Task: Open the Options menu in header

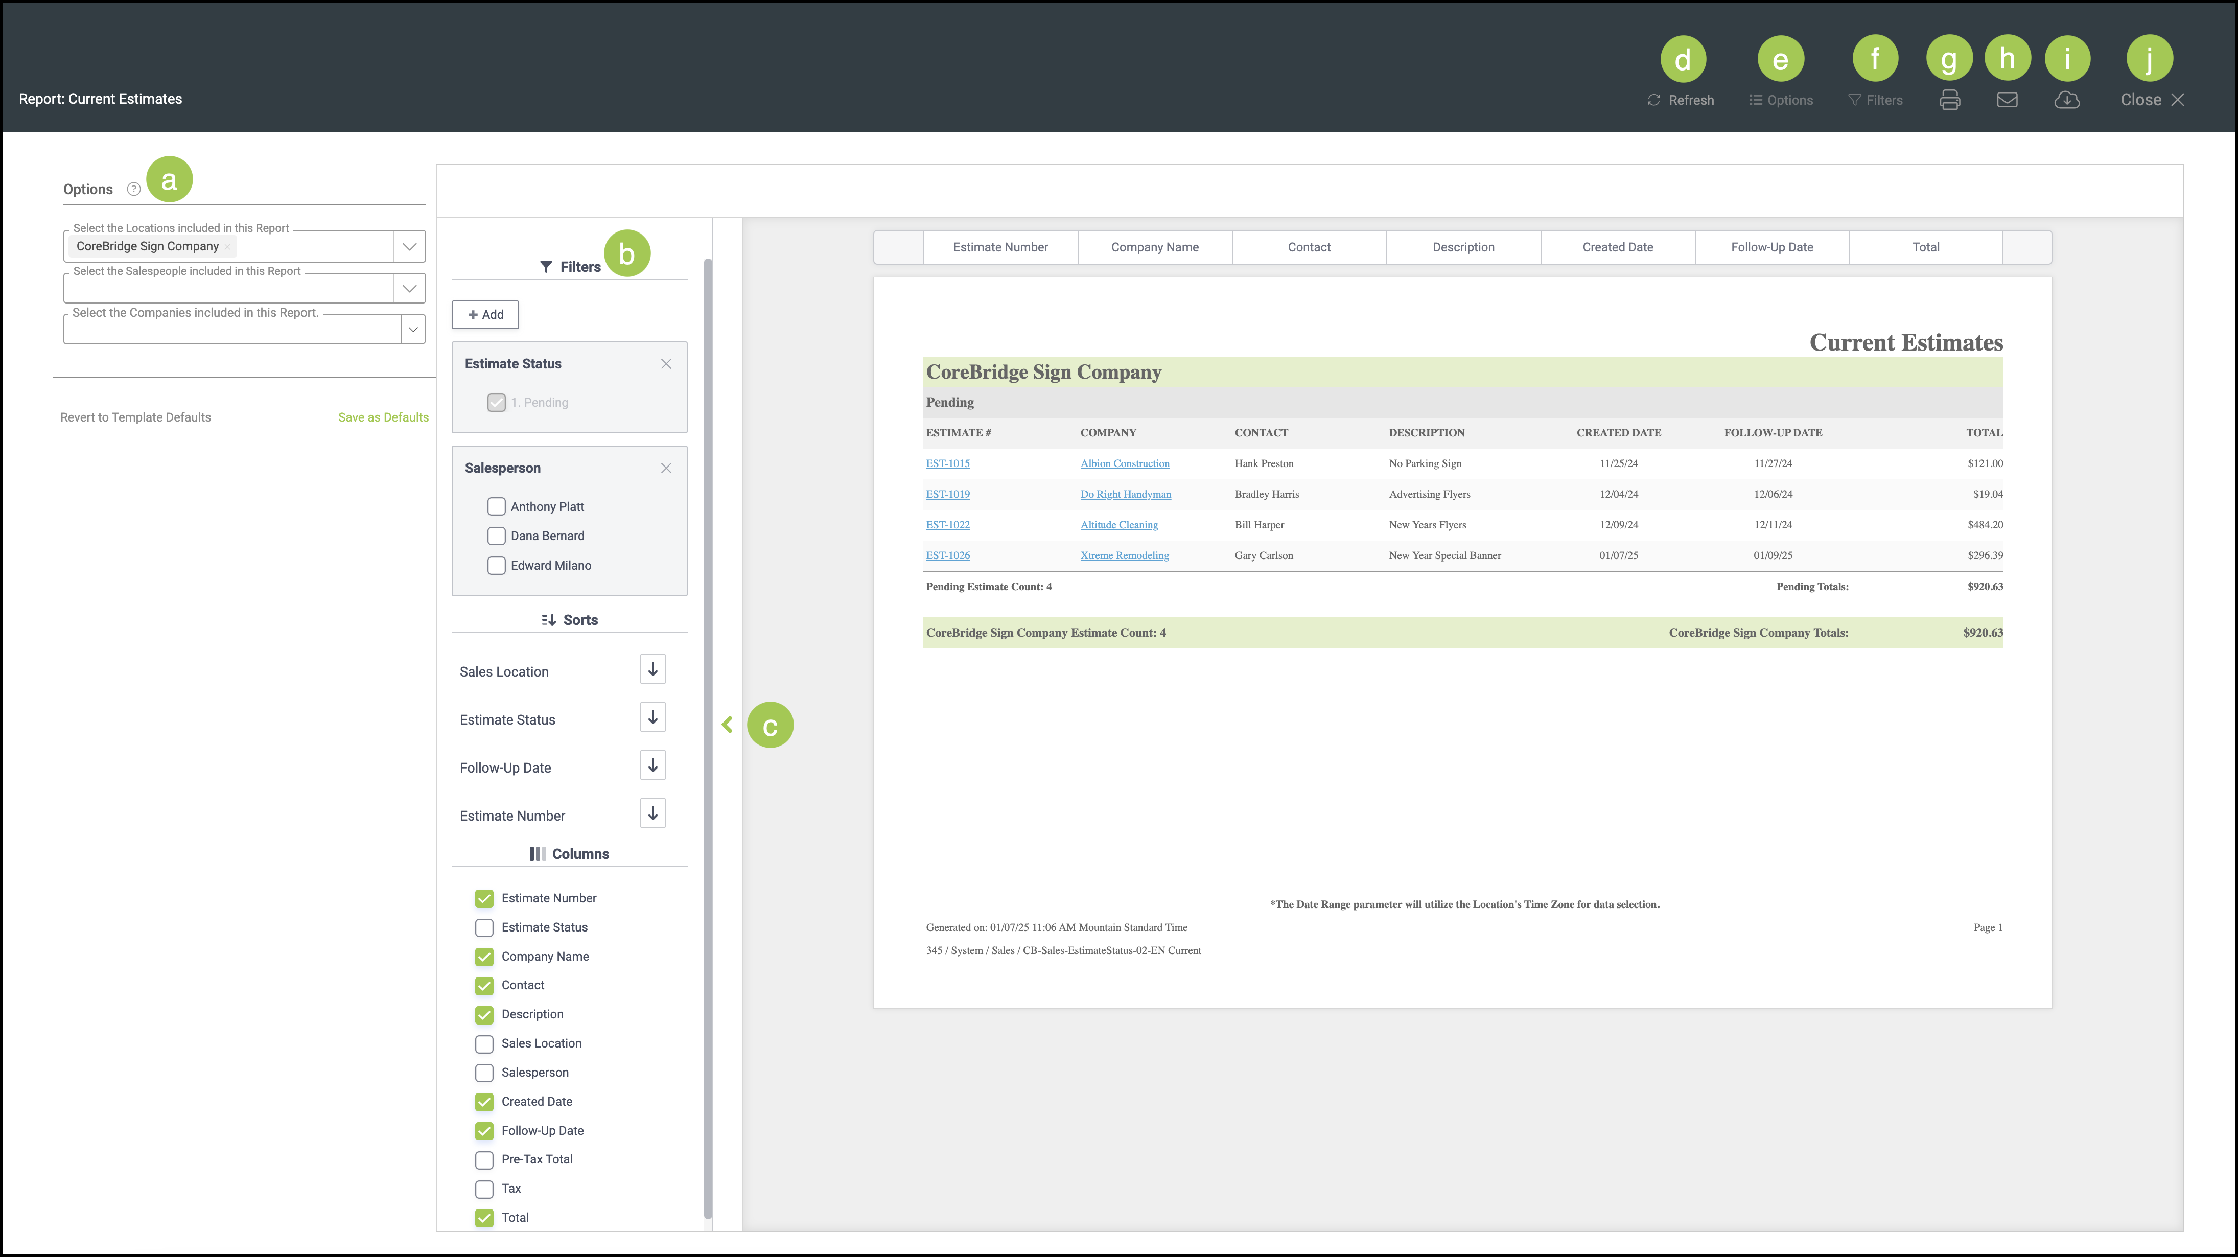Action: [1780, 100]
